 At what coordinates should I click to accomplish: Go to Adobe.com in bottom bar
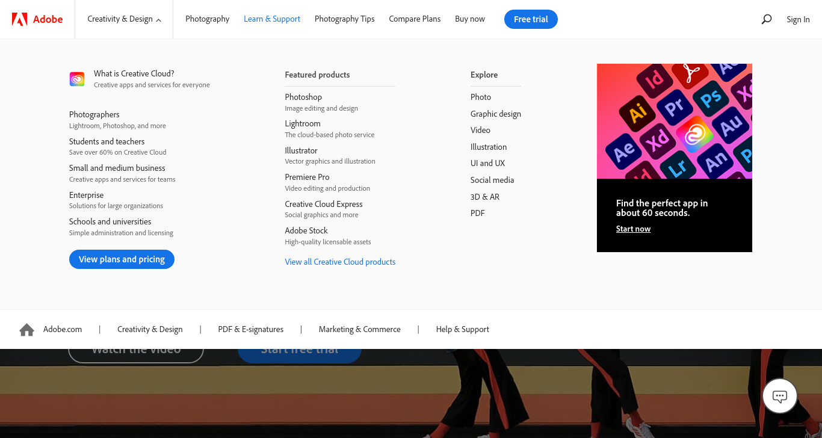pos(63,329)
